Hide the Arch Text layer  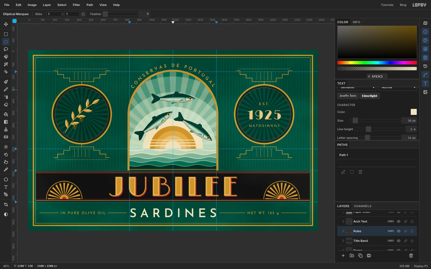[x=399, y=221]
